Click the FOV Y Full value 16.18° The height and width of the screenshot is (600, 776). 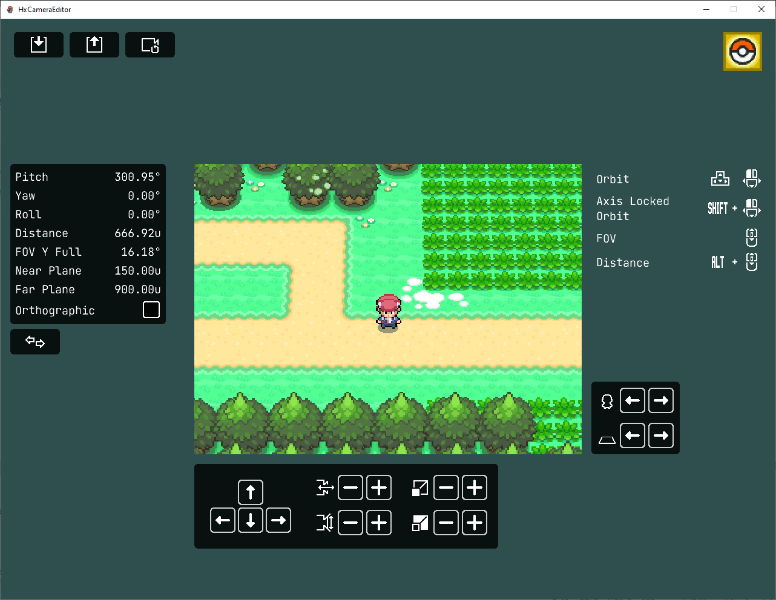coord(140,252)
